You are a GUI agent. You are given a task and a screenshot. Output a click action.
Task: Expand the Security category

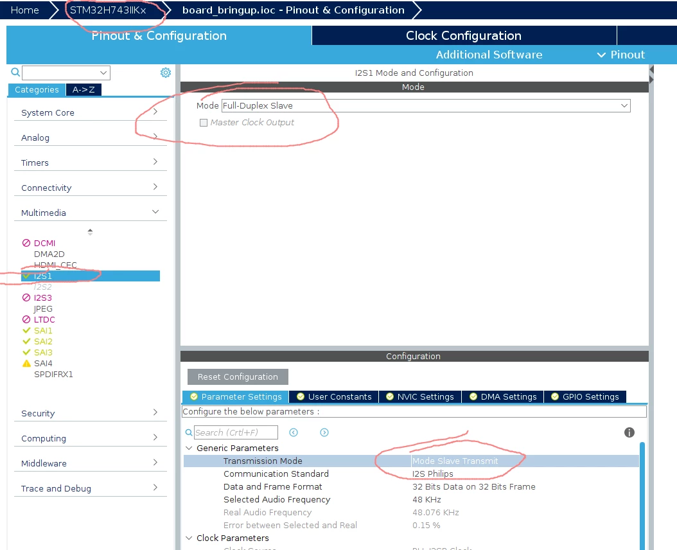(x=90, y=413)
